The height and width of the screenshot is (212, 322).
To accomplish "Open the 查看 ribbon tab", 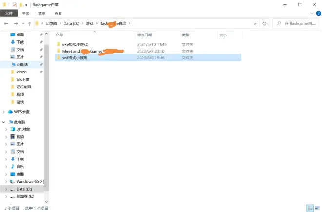I will click(58, 14).
